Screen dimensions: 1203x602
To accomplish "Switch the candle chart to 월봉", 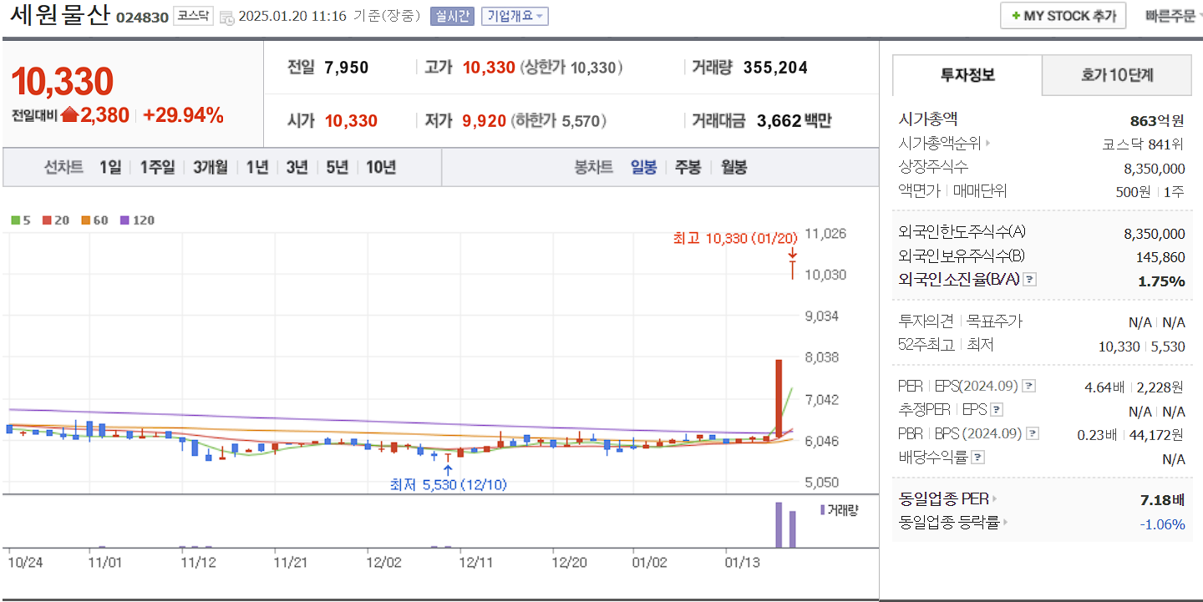I will pos(733,167).
